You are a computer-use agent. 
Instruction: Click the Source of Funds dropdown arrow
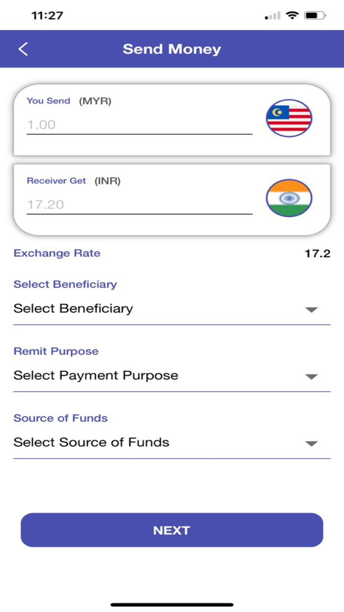click(311, 443)
